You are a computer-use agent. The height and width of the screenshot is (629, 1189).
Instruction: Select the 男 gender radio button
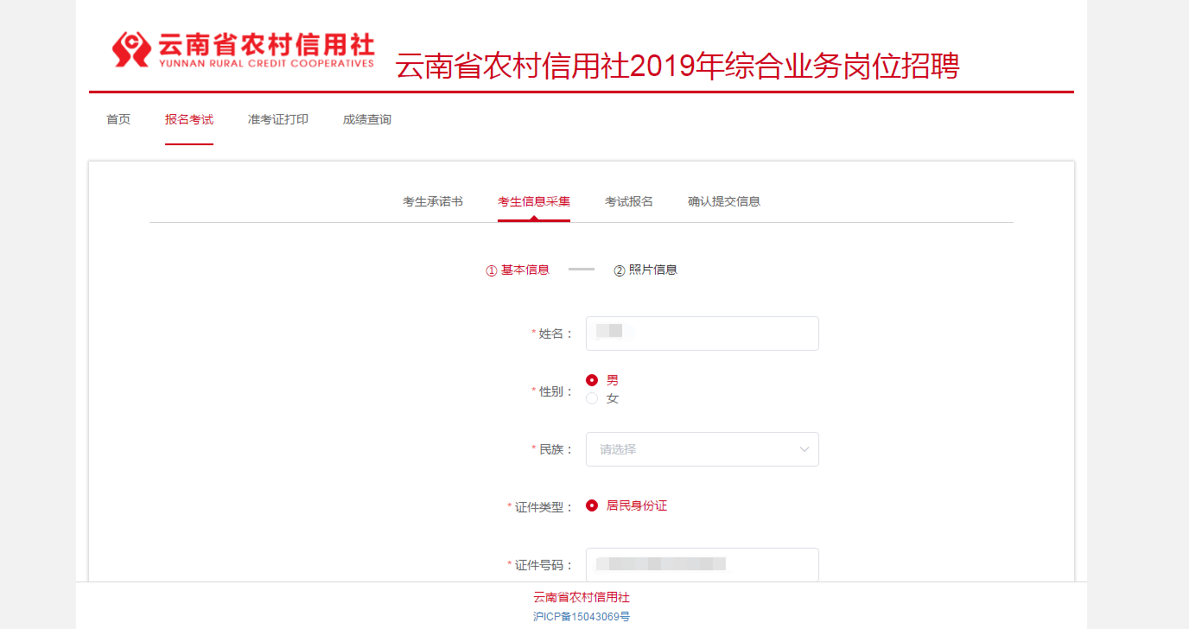click(592, 380)
